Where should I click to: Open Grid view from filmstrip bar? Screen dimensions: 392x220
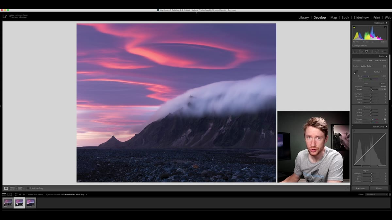tap(16, 194)
